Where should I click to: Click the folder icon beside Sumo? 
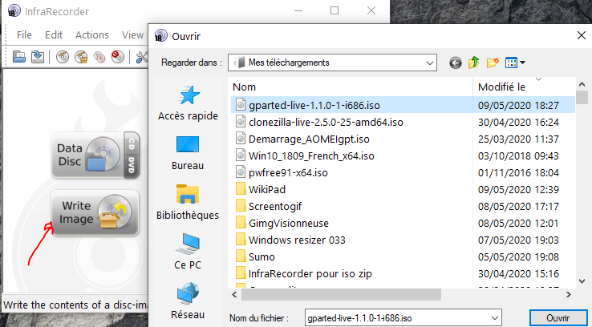(241, 256)
